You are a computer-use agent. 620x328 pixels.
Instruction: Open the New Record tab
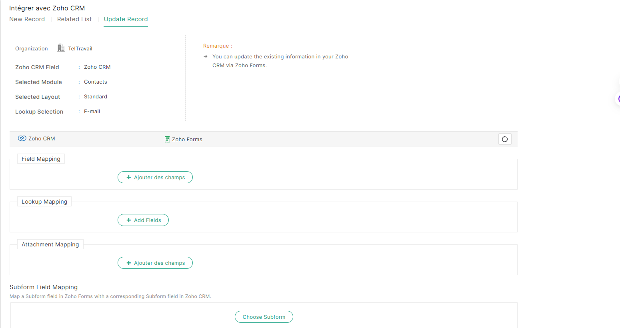tap(27, 19)
